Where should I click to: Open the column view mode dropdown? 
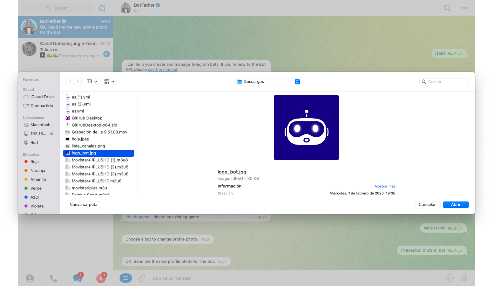[91, 82]
